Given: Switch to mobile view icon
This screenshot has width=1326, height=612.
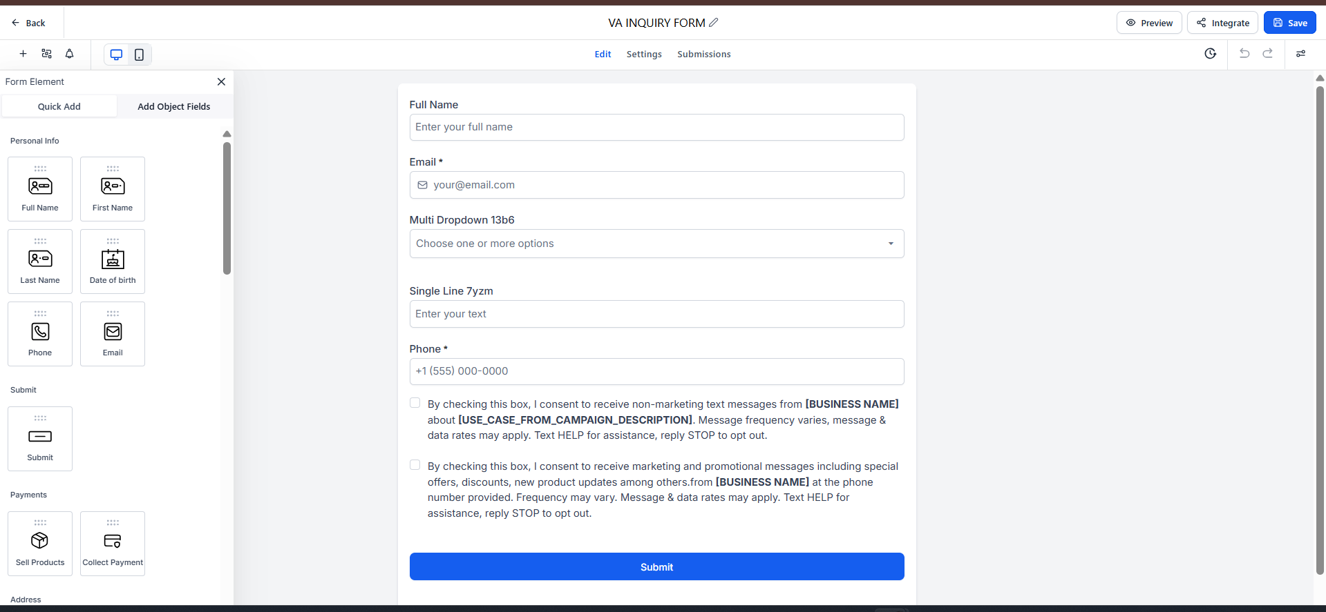Looking at the screenshot, I should [x=139, y=55].
